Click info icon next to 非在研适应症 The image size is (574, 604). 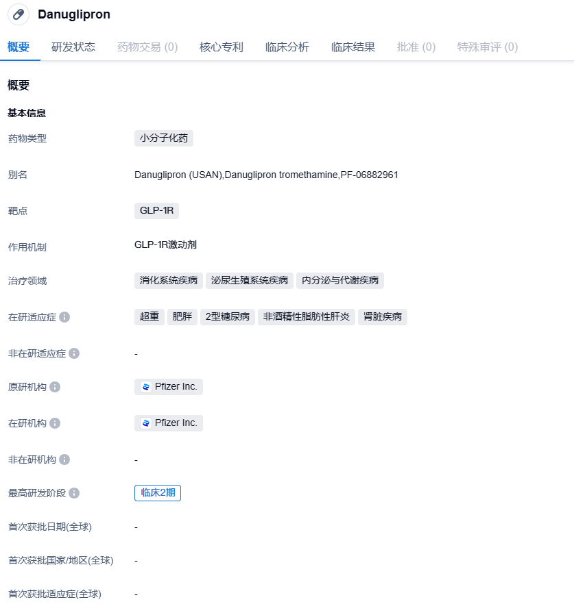point(74,353)
